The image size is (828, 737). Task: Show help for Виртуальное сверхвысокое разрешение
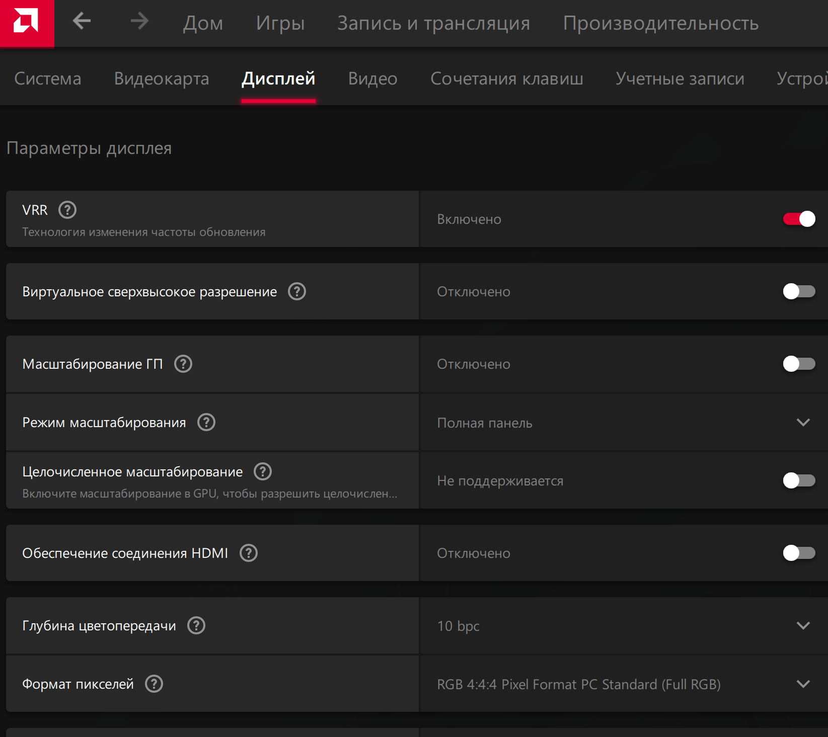297,291
